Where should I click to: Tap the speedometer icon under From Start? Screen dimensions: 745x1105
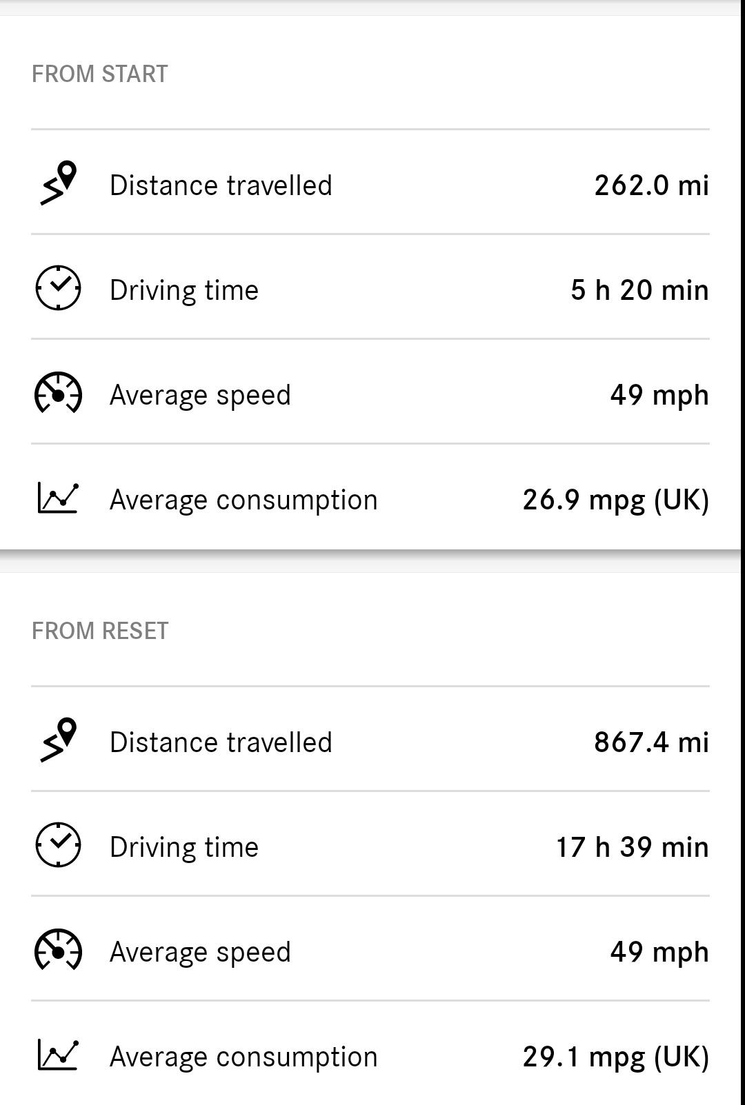tap(58, 393)
